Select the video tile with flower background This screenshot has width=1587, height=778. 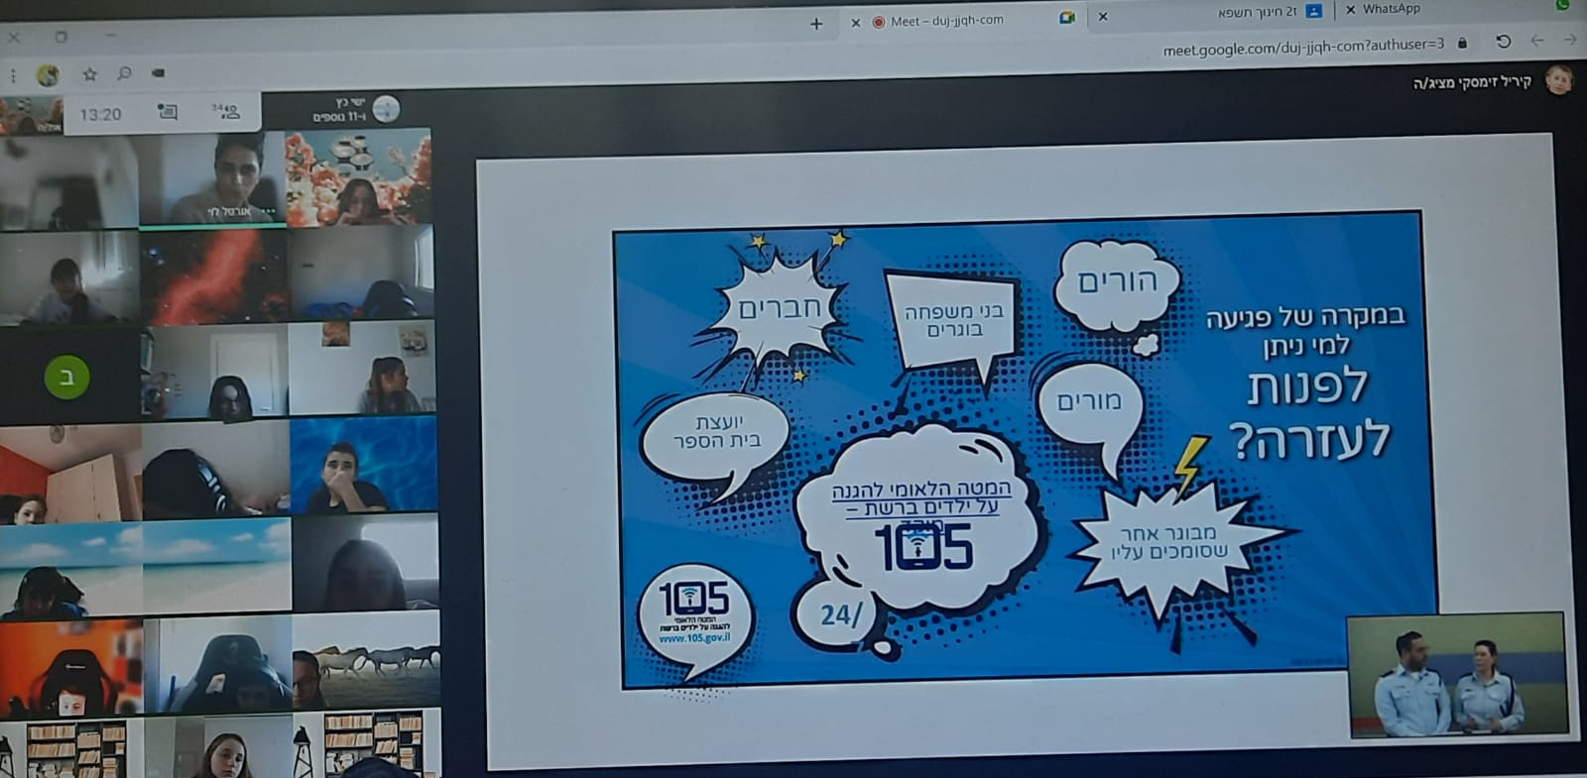pyautogui.click(x=358, y=178)
